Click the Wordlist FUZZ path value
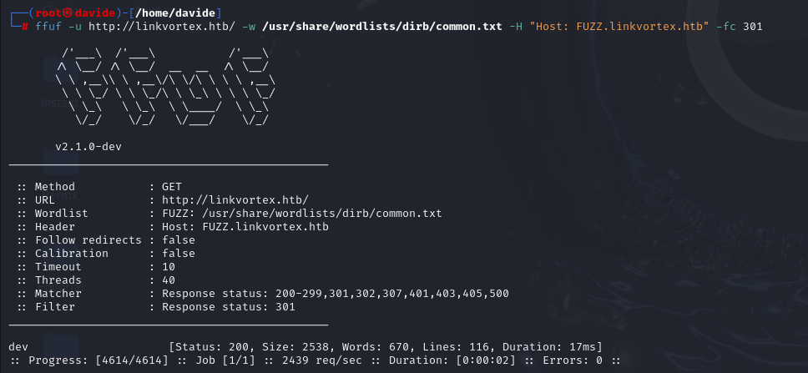The height and width of the screenshot is (373, 808). [301, 214]
